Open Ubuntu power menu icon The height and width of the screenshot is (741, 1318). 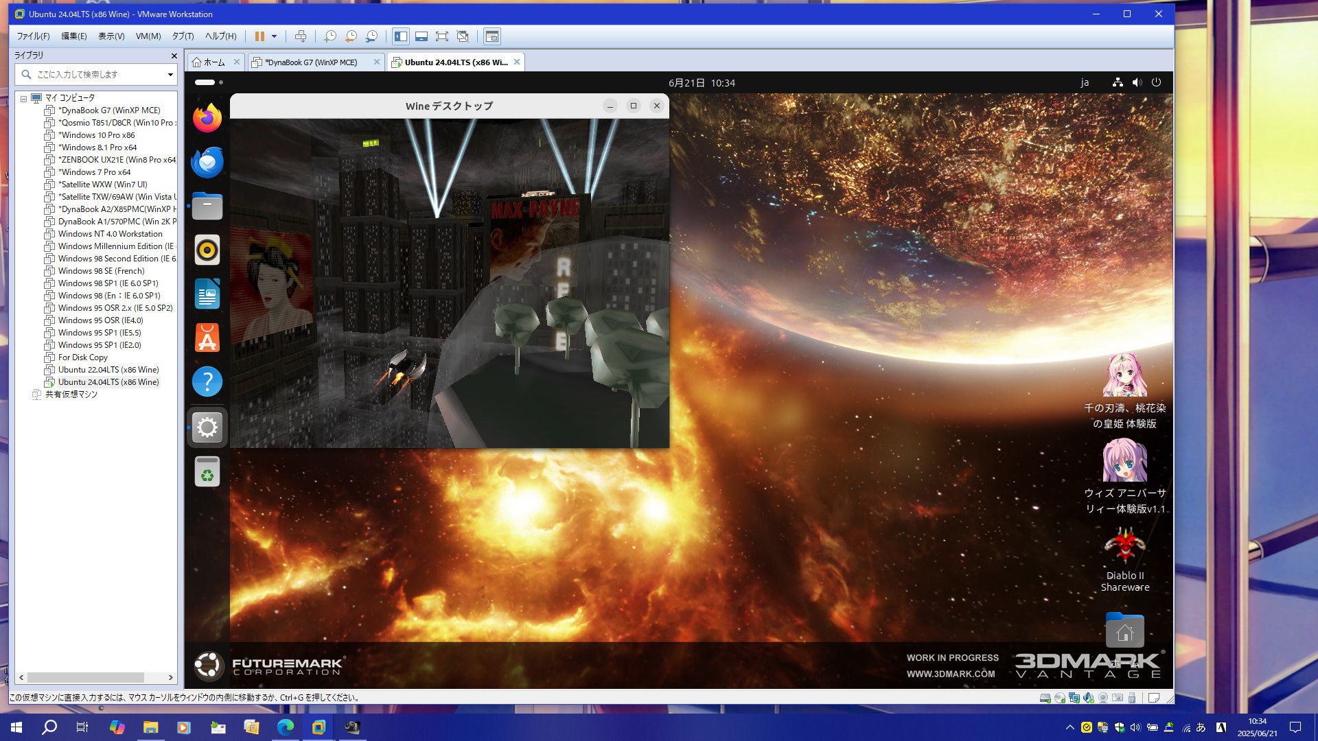click(1156, 82)
